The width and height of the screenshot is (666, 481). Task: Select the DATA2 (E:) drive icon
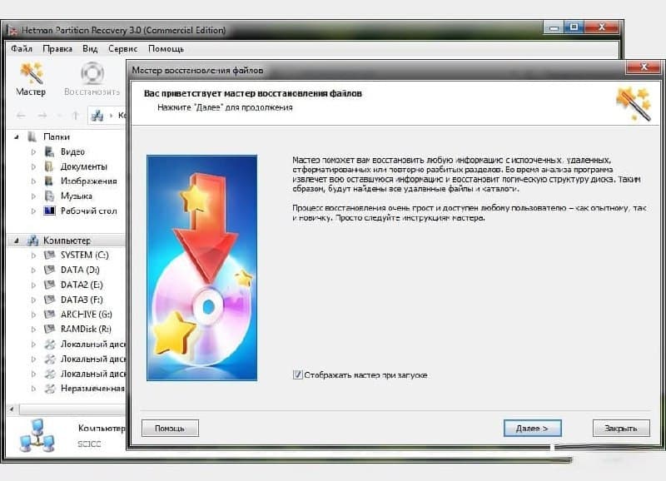[49, 285]
